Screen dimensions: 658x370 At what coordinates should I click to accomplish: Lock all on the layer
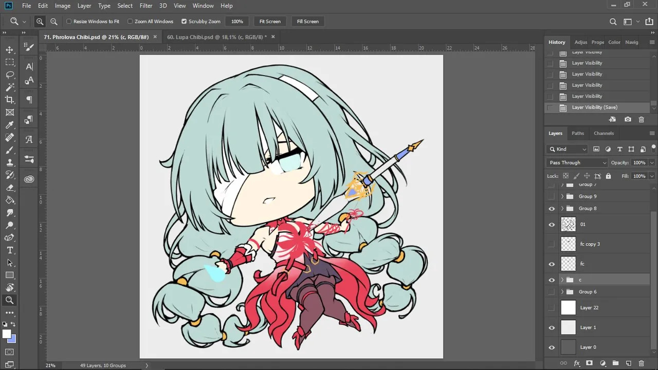[609, 176]
